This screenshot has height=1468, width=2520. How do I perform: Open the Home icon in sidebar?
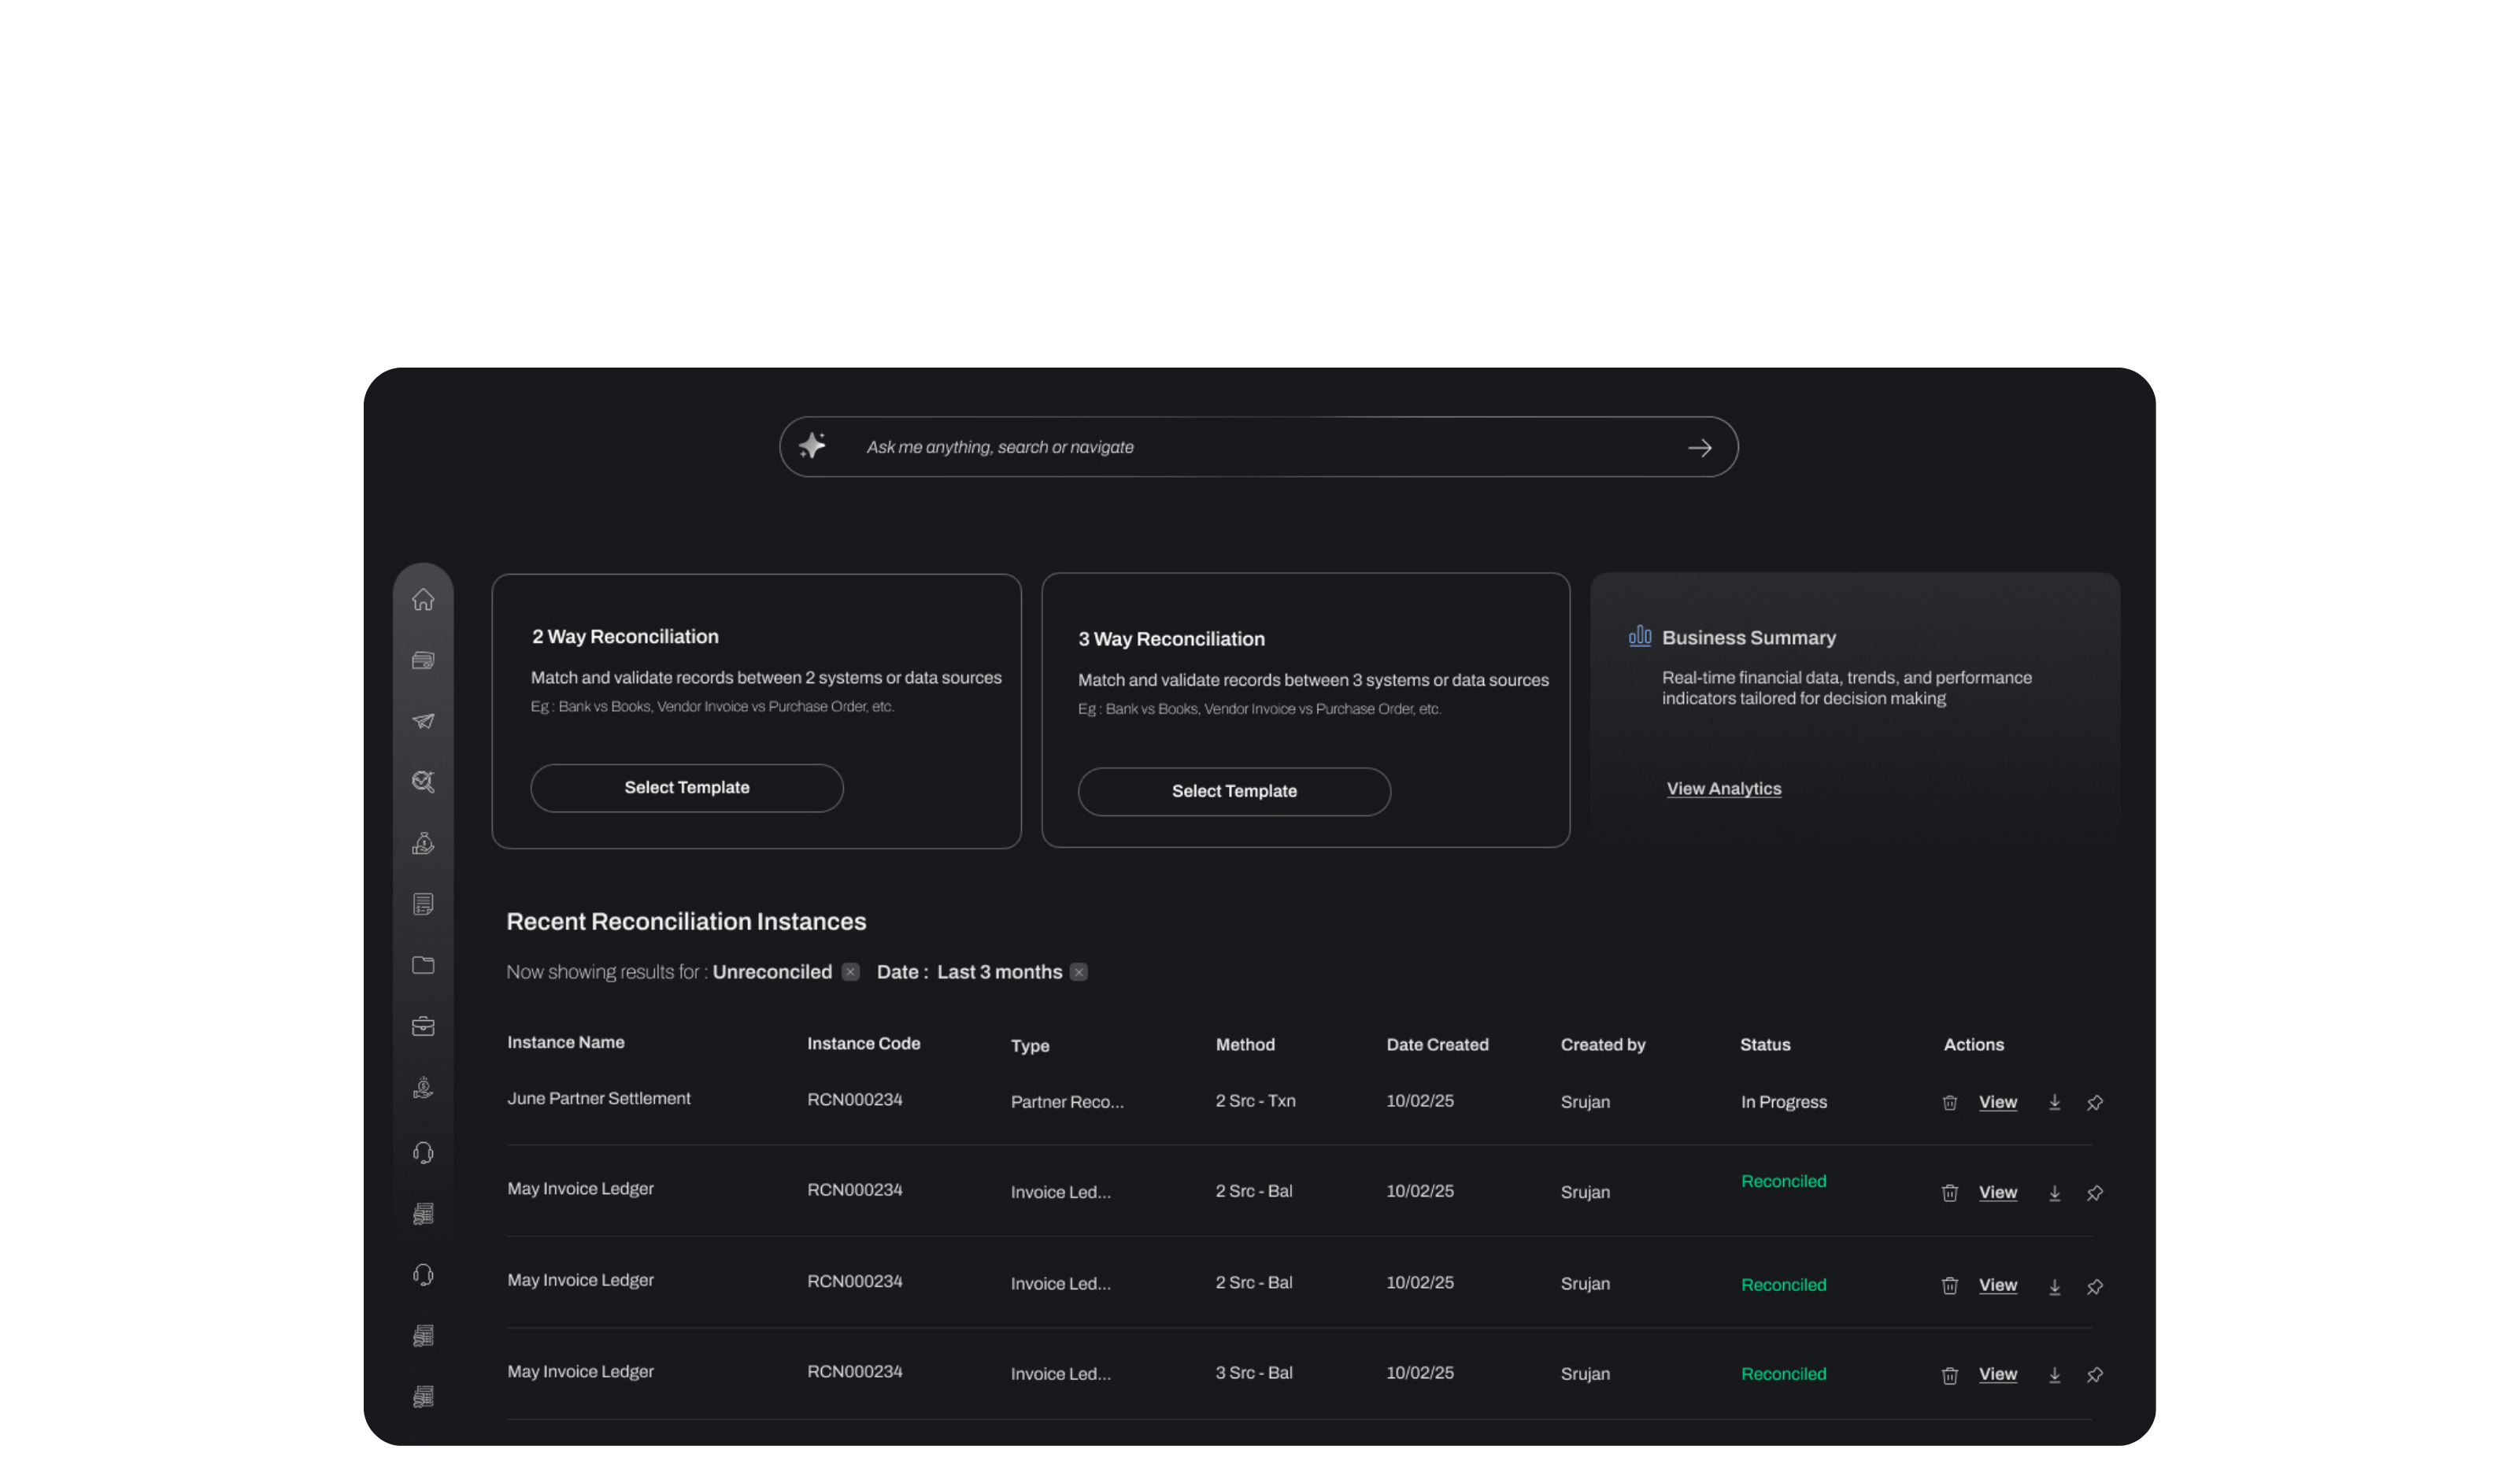423,599
